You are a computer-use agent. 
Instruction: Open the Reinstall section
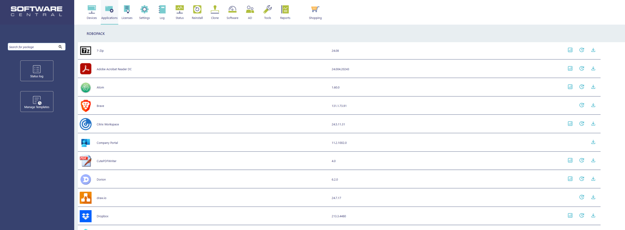pos(197,12)
